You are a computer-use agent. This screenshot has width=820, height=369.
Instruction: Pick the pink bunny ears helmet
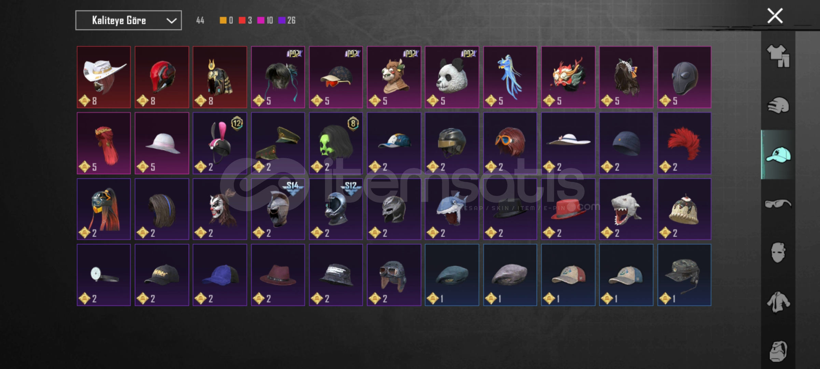pos(220,143)
